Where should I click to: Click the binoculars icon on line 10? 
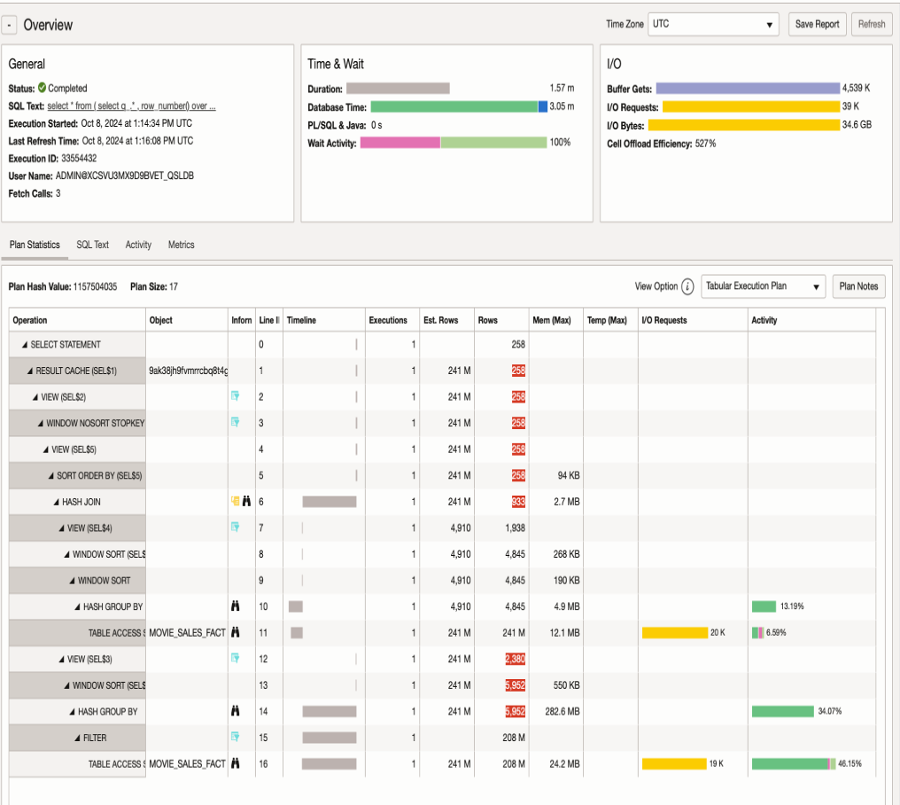(x=236, y=607)
